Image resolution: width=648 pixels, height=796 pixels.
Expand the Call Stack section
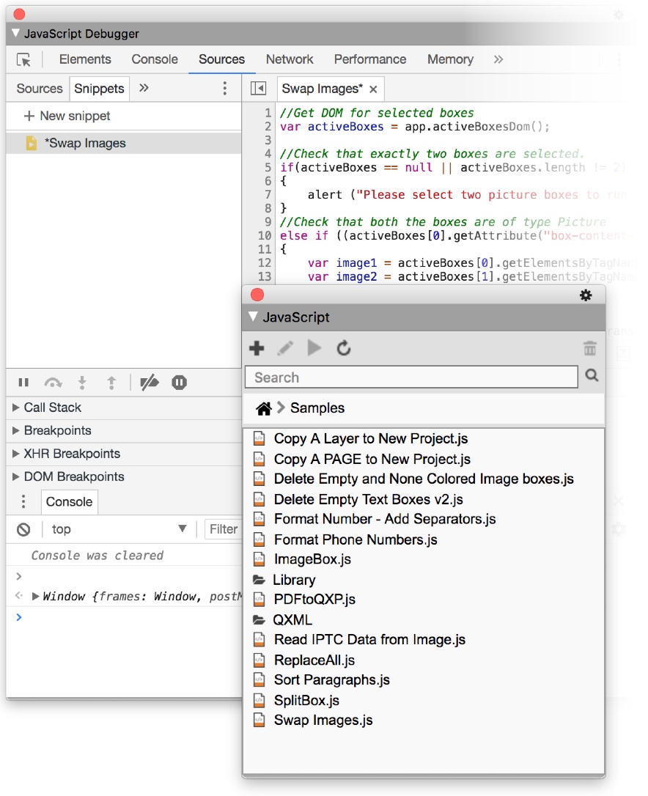[123, 408]
